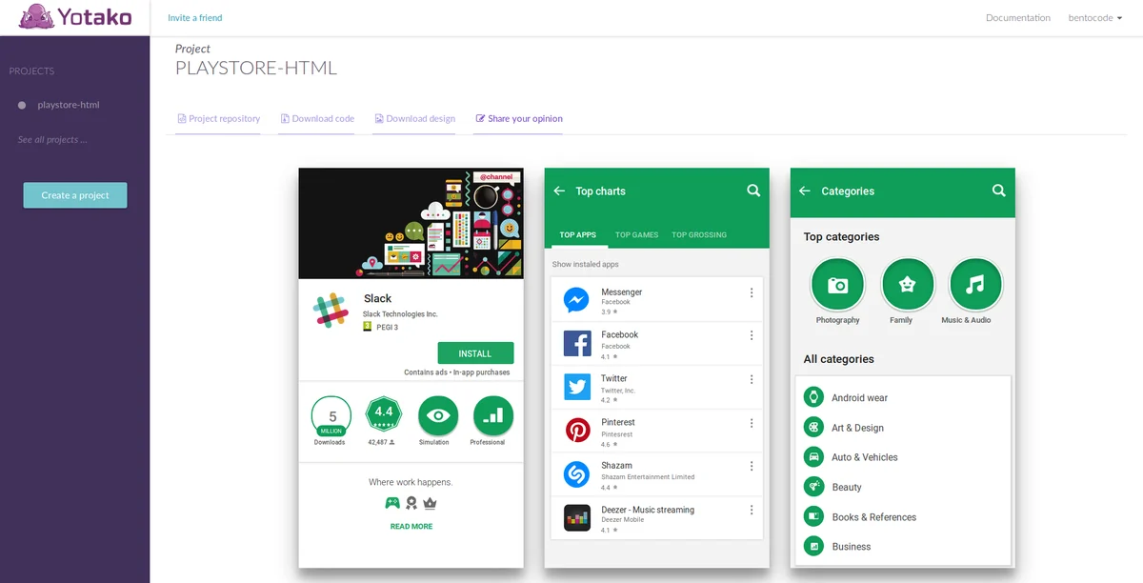Click READ MORE in Slack card

click(411, 527)
